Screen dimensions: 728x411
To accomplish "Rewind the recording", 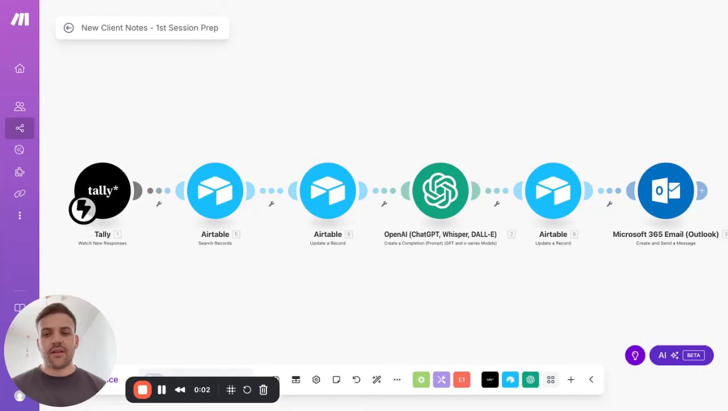I will point(180,390).
